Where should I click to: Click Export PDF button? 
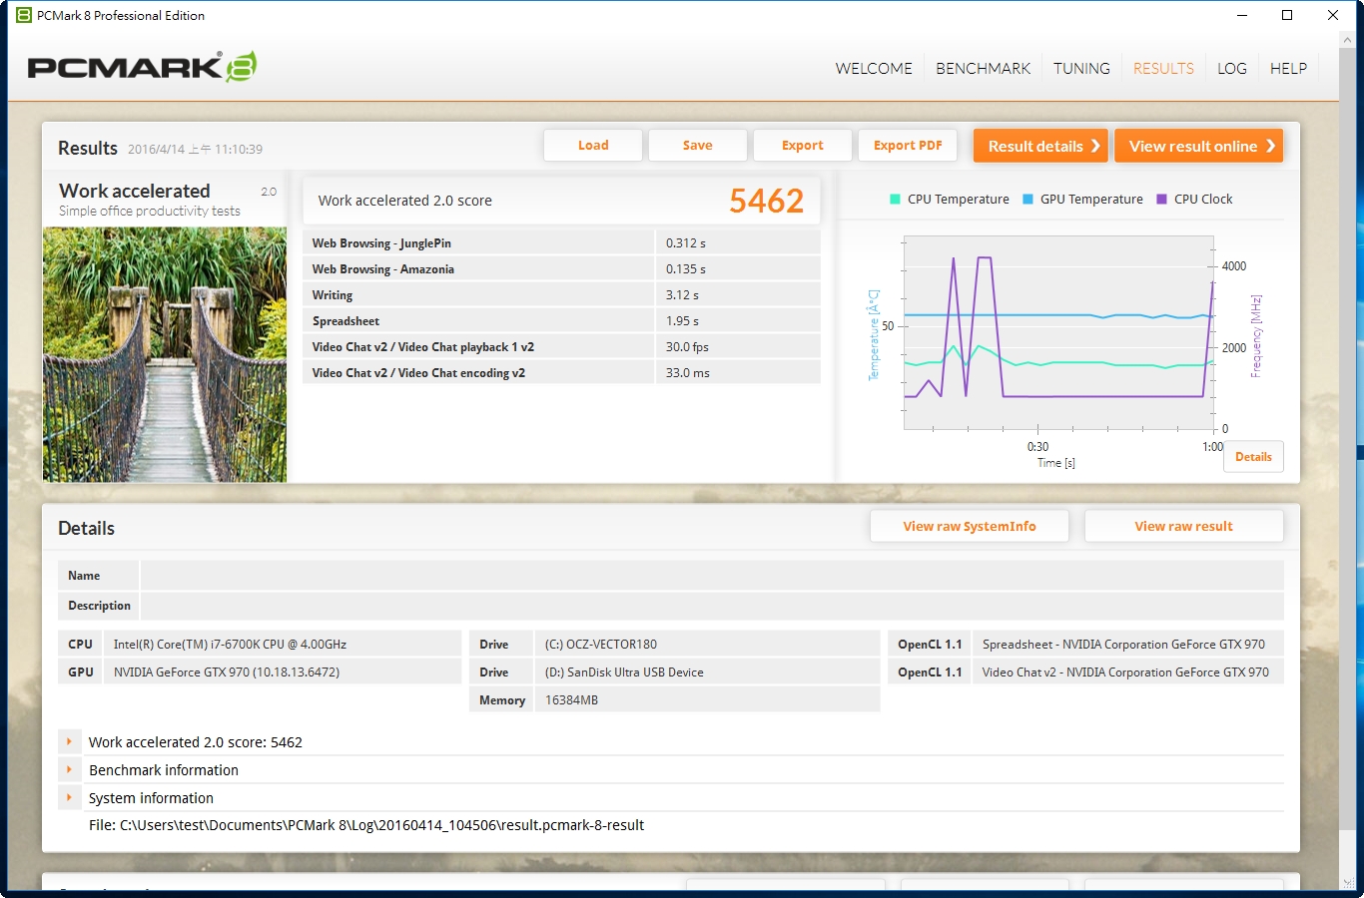point(908,145)
